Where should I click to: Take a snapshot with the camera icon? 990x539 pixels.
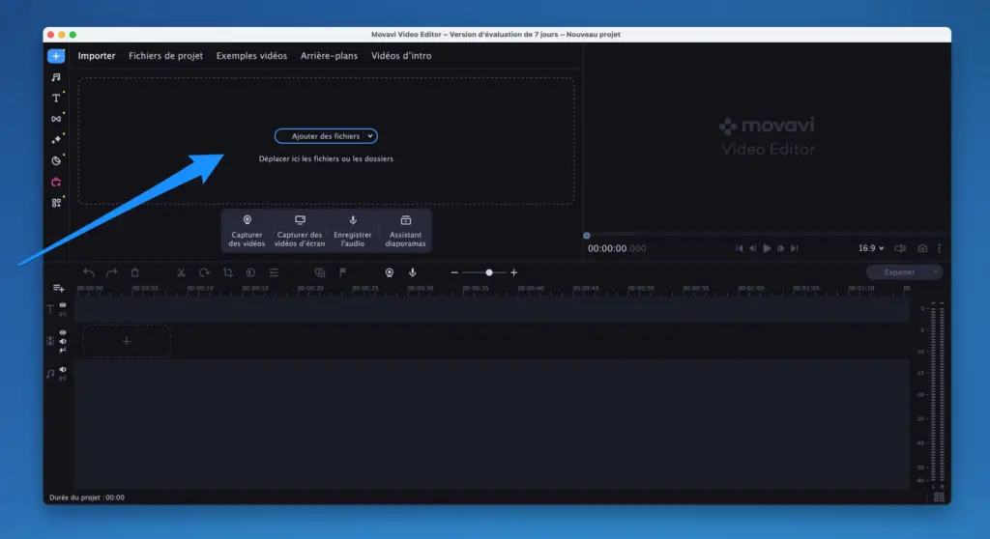tap(922, 248)
